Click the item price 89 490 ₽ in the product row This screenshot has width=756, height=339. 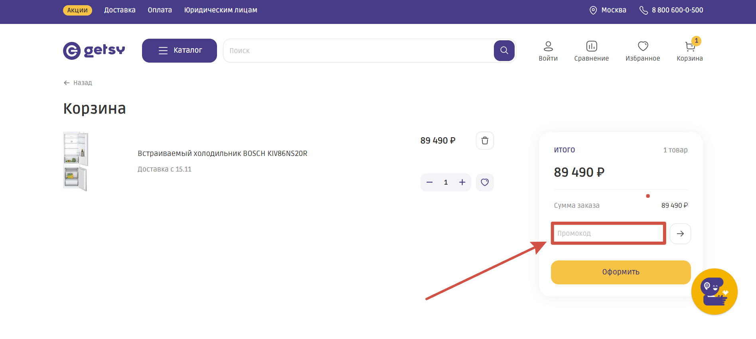tap(438, 140)
